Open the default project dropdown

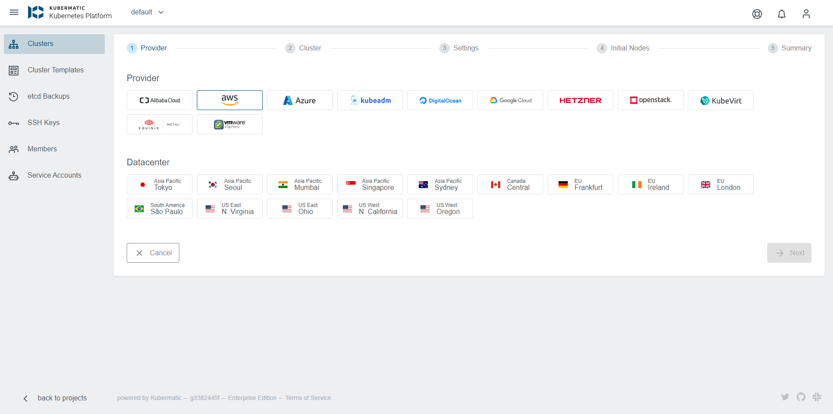147,12
